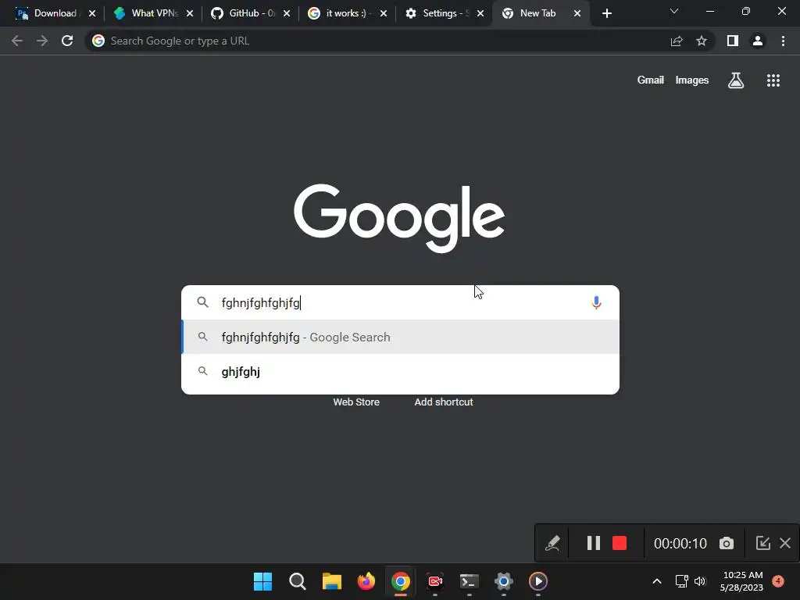Screen dimensions: 800x600
Task: Start voice search with microphone icon
Action: pos(596,302)
